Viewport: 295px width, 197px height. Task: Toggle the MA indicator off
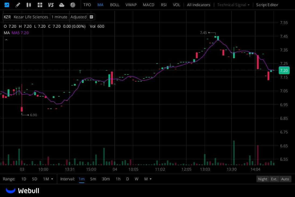[x=100, y=5]
